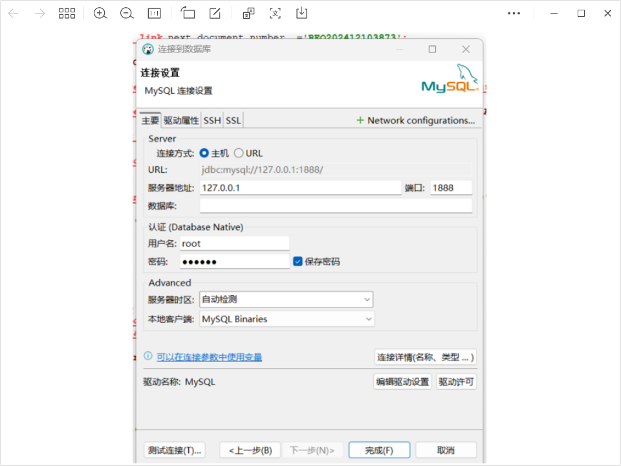Click the 驱动许可 button
This screenshot has height=466, width=621.
coord(456,382)
